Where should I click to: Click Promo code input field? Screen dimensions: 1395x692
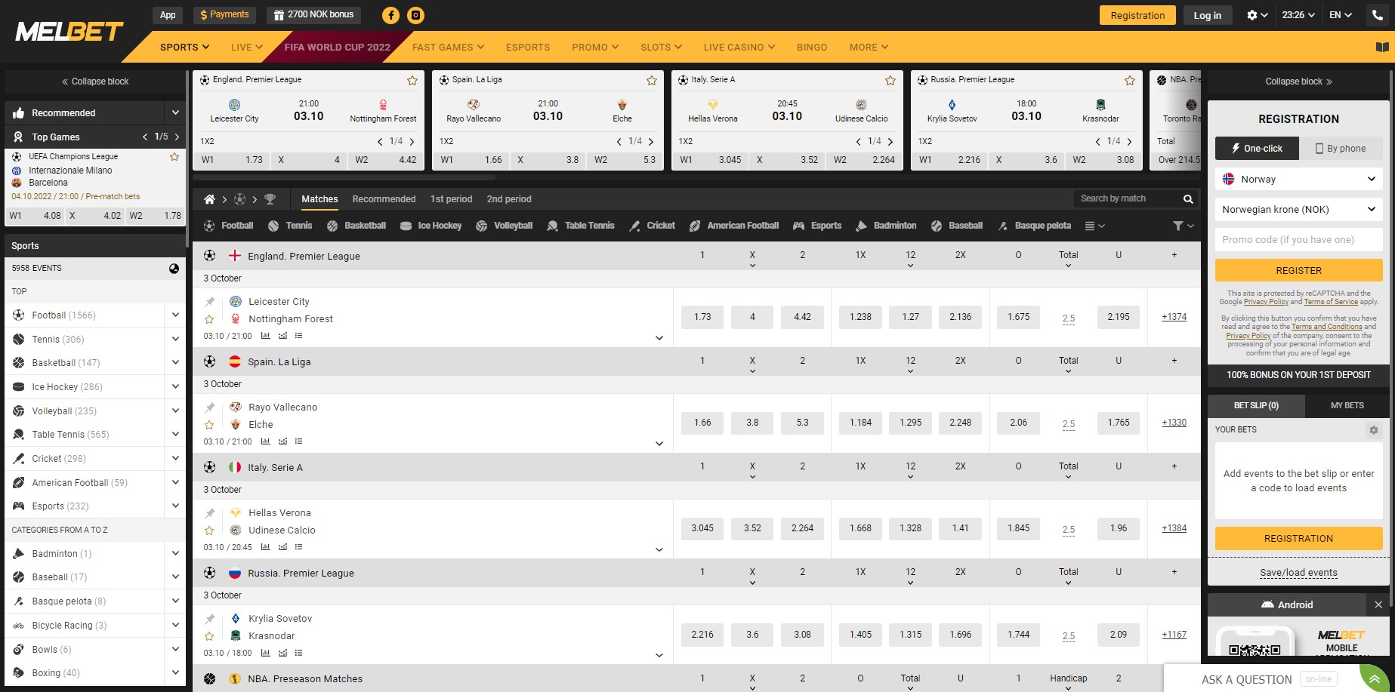(1299, 239)
